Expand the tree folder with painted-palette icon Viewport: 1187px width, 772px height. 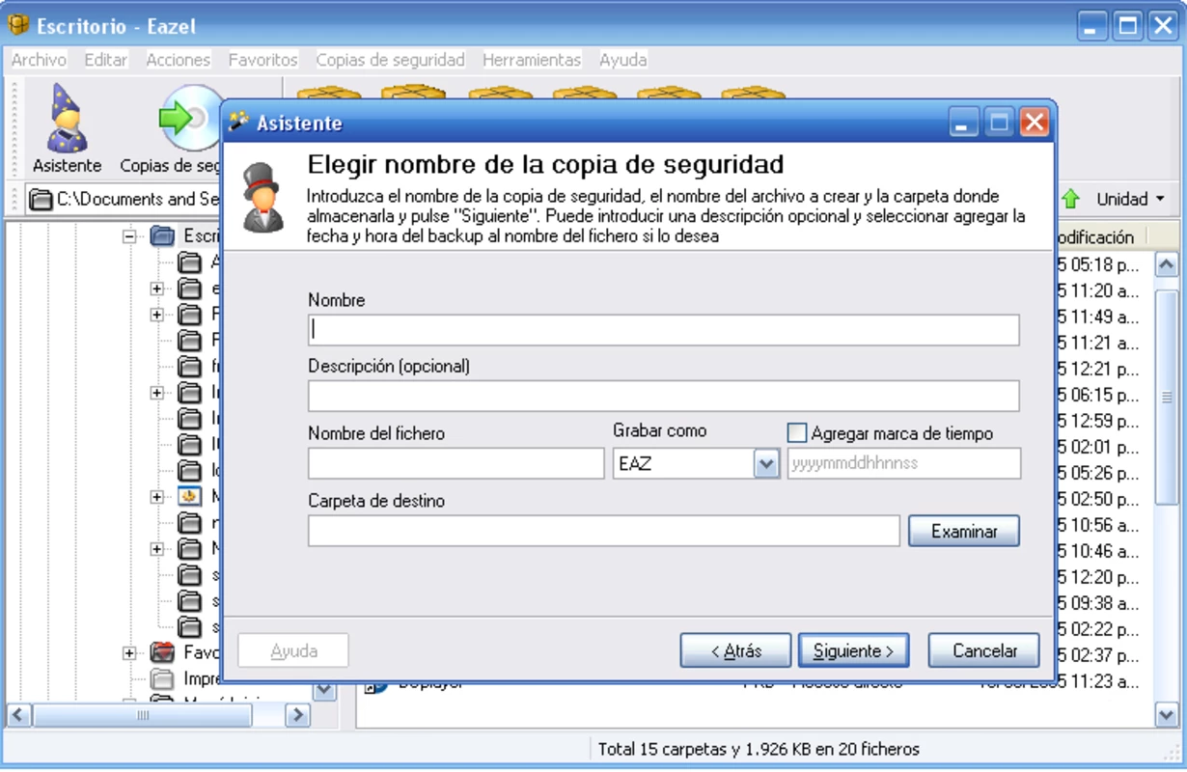156,497
